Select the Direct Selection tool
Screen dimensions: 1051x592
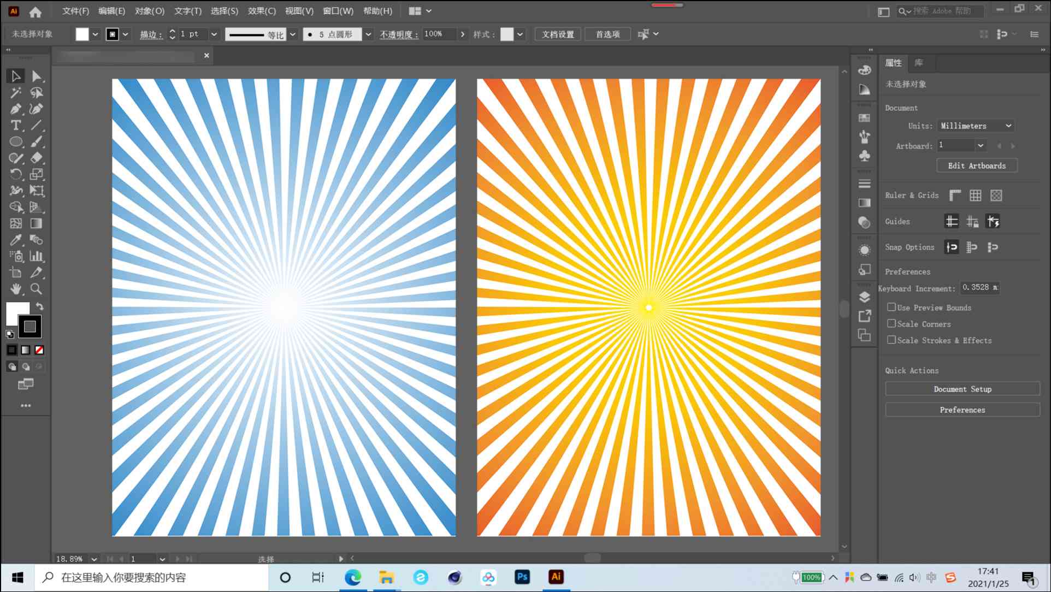36,75
